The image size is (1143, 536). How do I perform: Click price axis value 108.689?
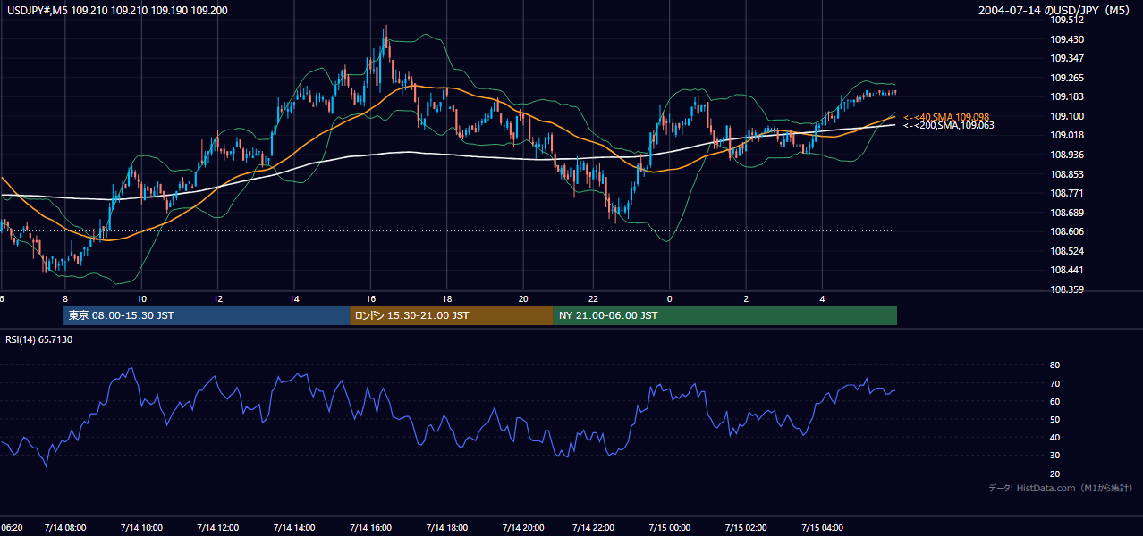(1067, 213)
